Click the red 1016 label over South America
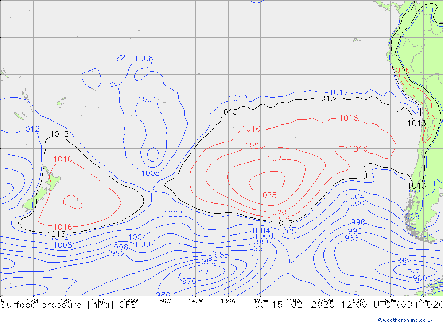This screenshot has height=324, width=443. click(400, 70)
